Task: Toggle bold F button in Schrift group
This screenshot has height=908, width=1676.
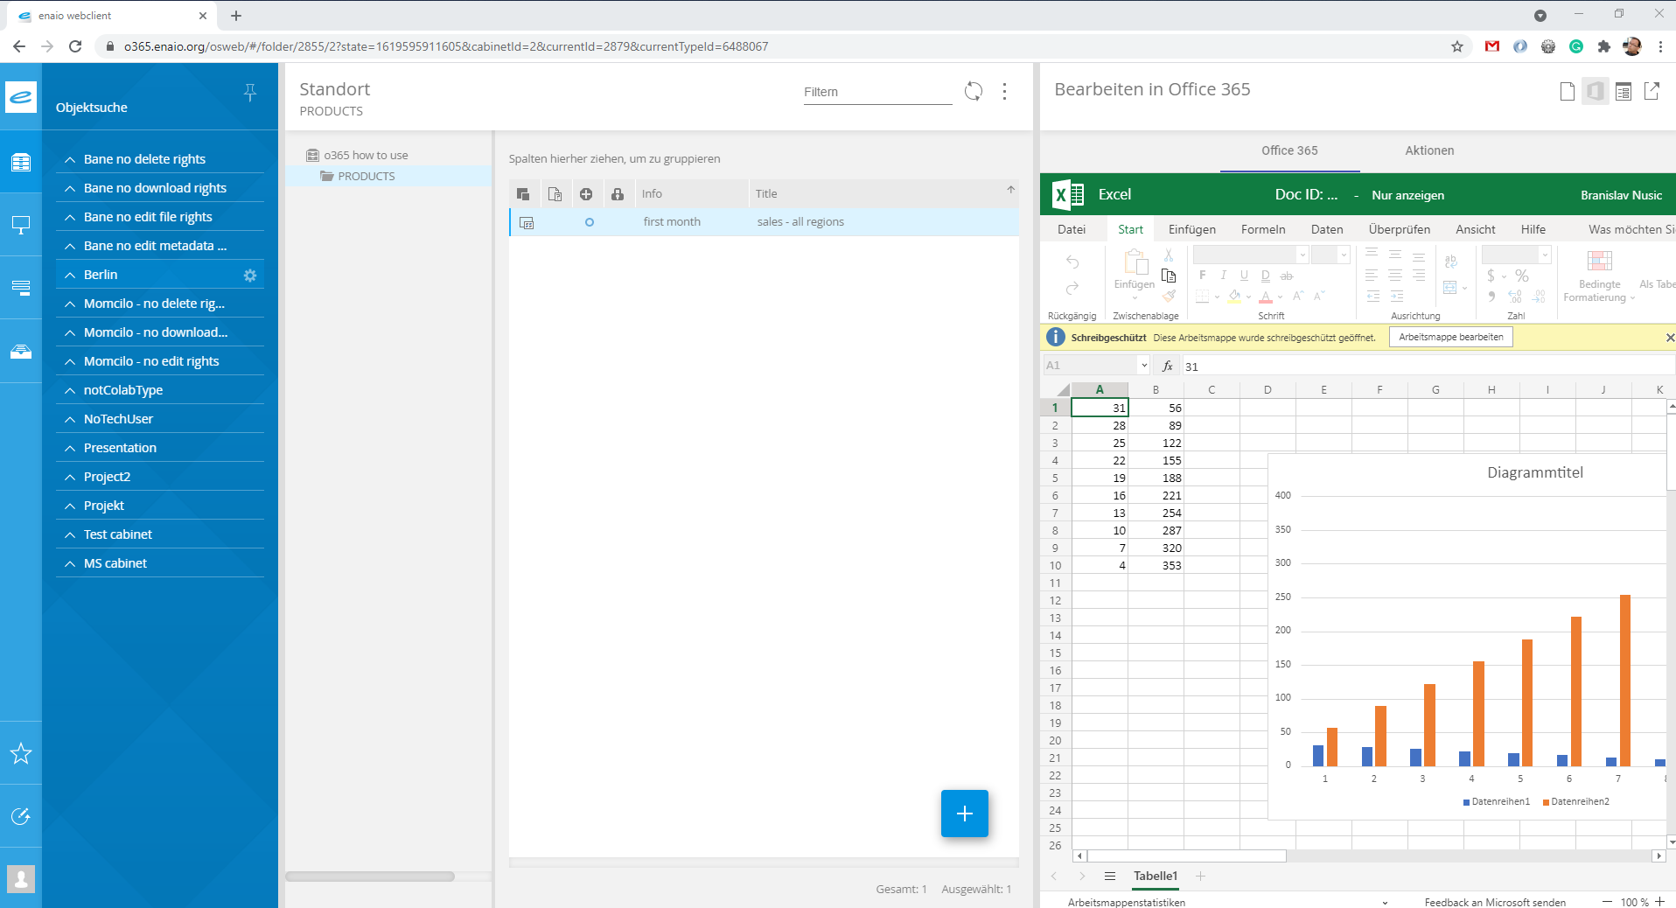Action: 1203,276
